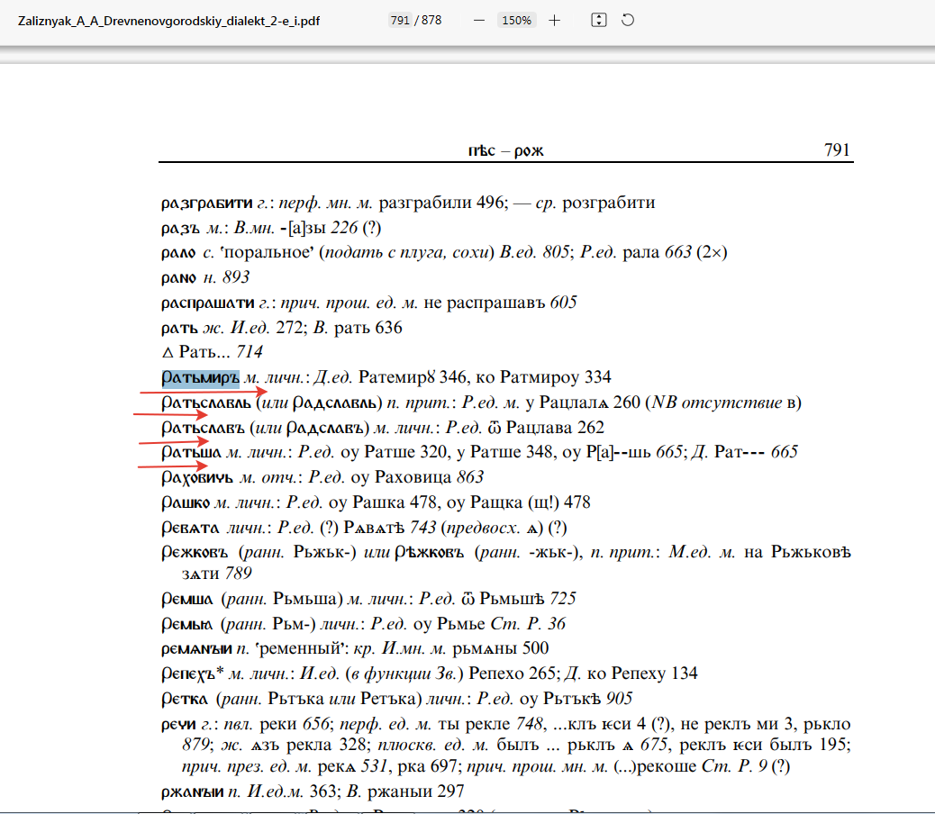The height and width of the screenshot is (814, 935).
Task: Click the rotate counterclockwise icon
Action: [x=628, y=21]
